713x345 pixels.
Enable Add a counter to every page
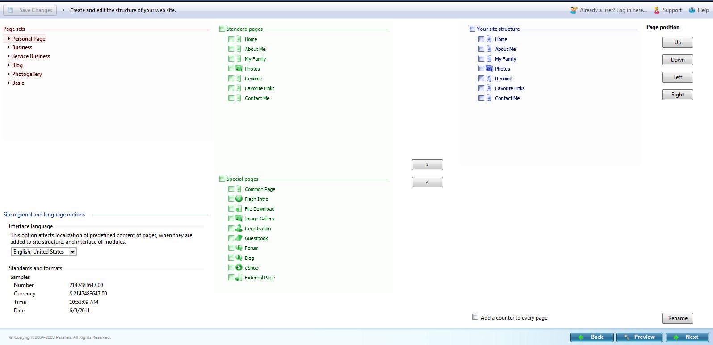point(475,317)
